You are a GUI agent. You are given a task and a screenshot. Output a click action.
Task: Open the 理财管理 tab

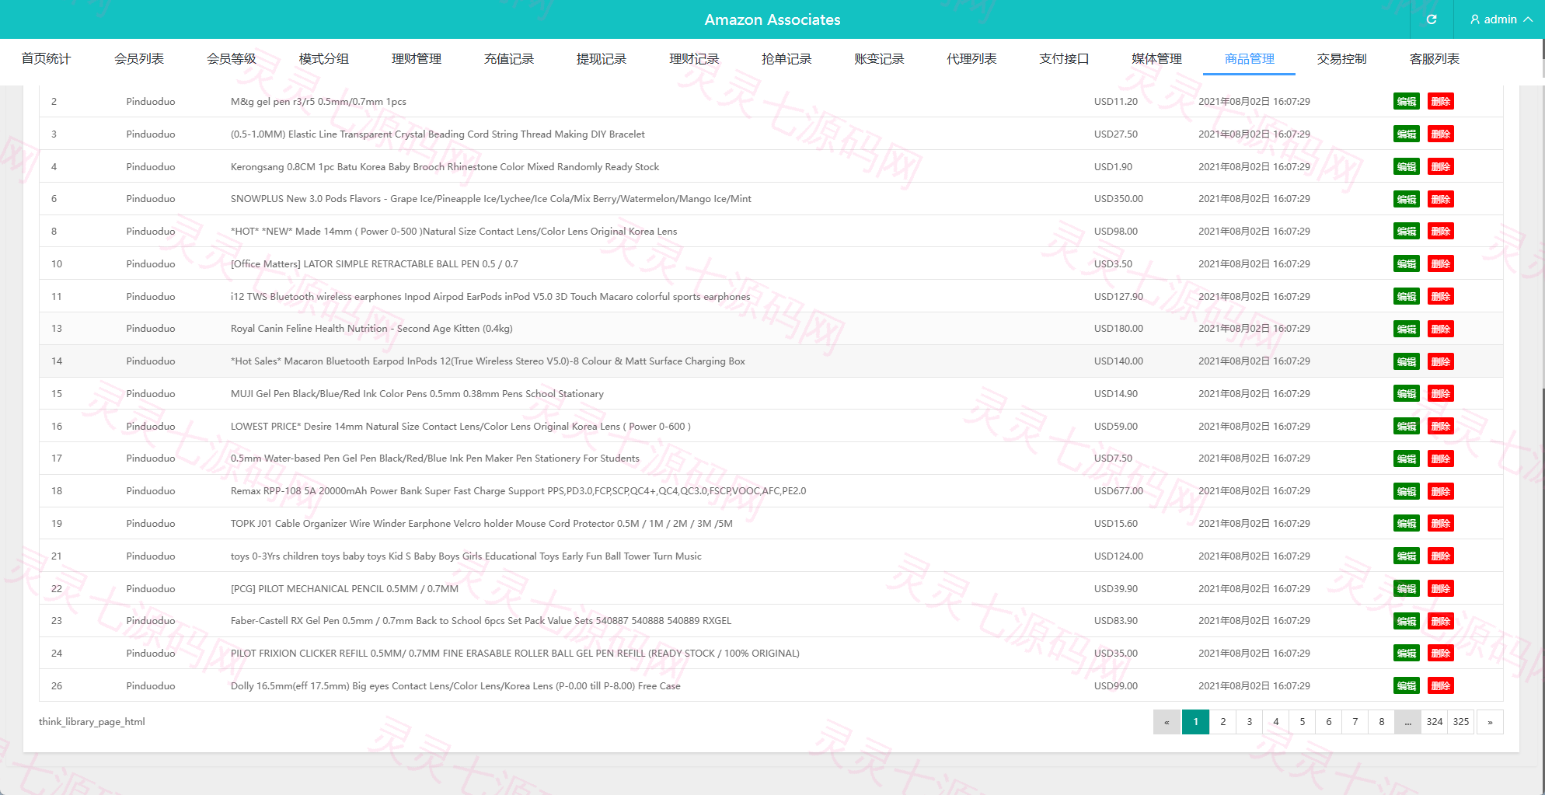[416, 59]
